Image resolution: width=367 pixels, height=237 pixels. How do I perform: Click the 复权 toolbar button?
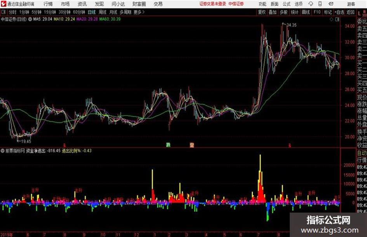point(262,12)
